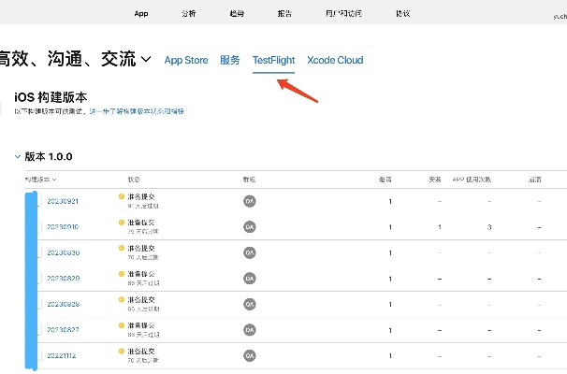Click QA group badge for build 20230830

point(249,252)
